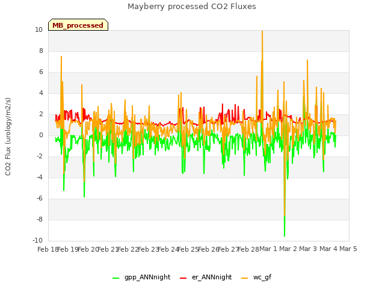385x289 pixels.
Task: Click the '-6' y-axis tick label
Action: 40,198
